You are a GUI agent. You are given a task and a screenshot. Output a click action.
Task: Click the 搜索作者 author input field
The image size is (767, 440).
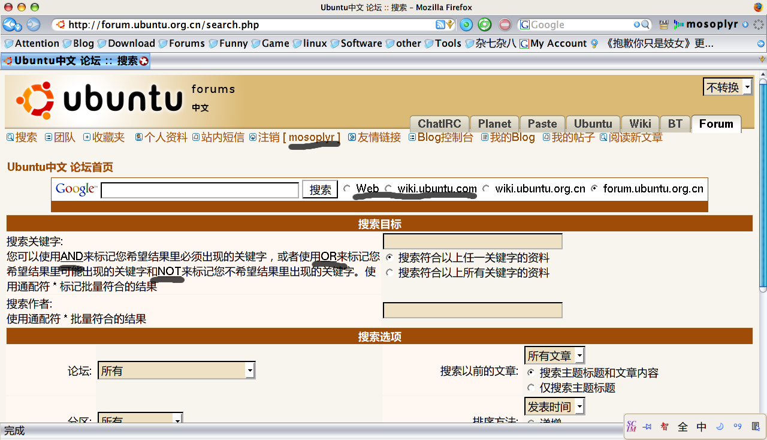pos(472,310)
